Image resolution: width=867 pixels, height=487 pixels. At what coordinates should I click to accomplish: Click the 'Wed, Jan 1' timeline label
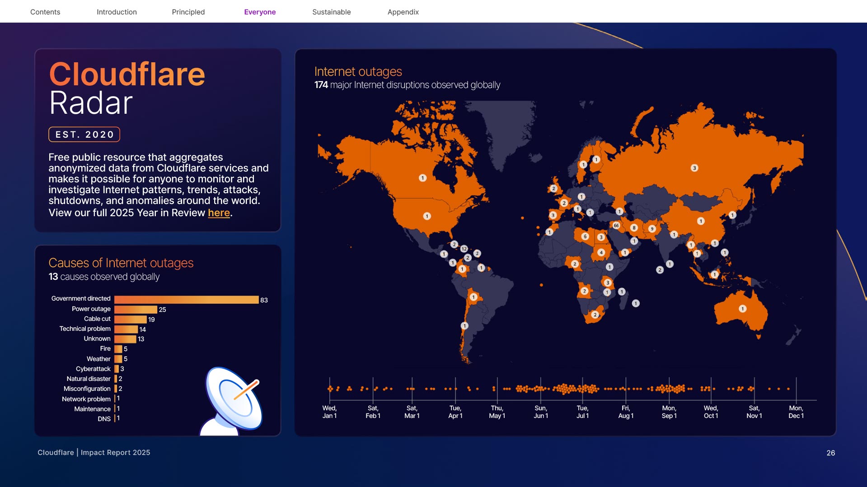coord(329,412)
